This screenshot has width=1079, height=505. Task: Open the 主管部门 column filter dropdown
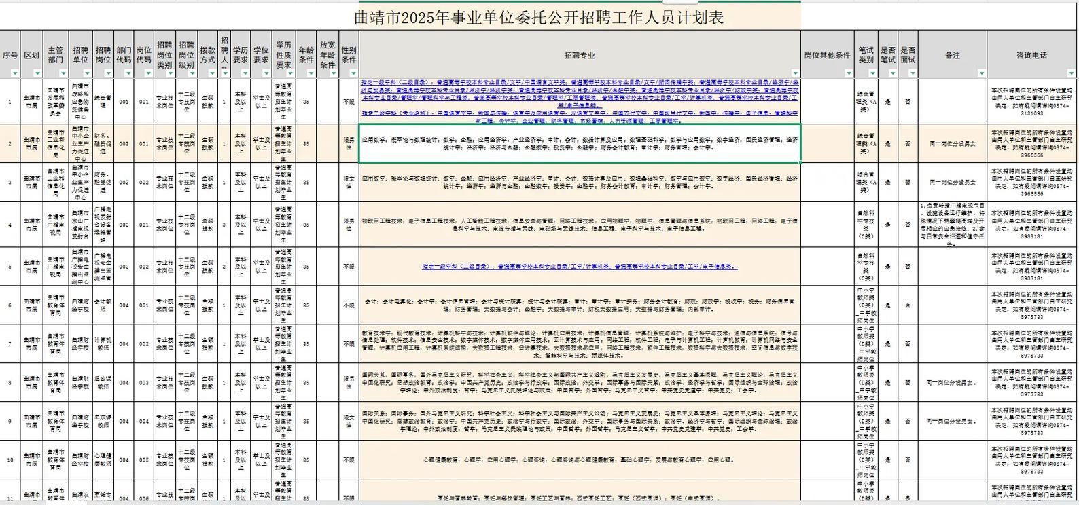point(62,73)
